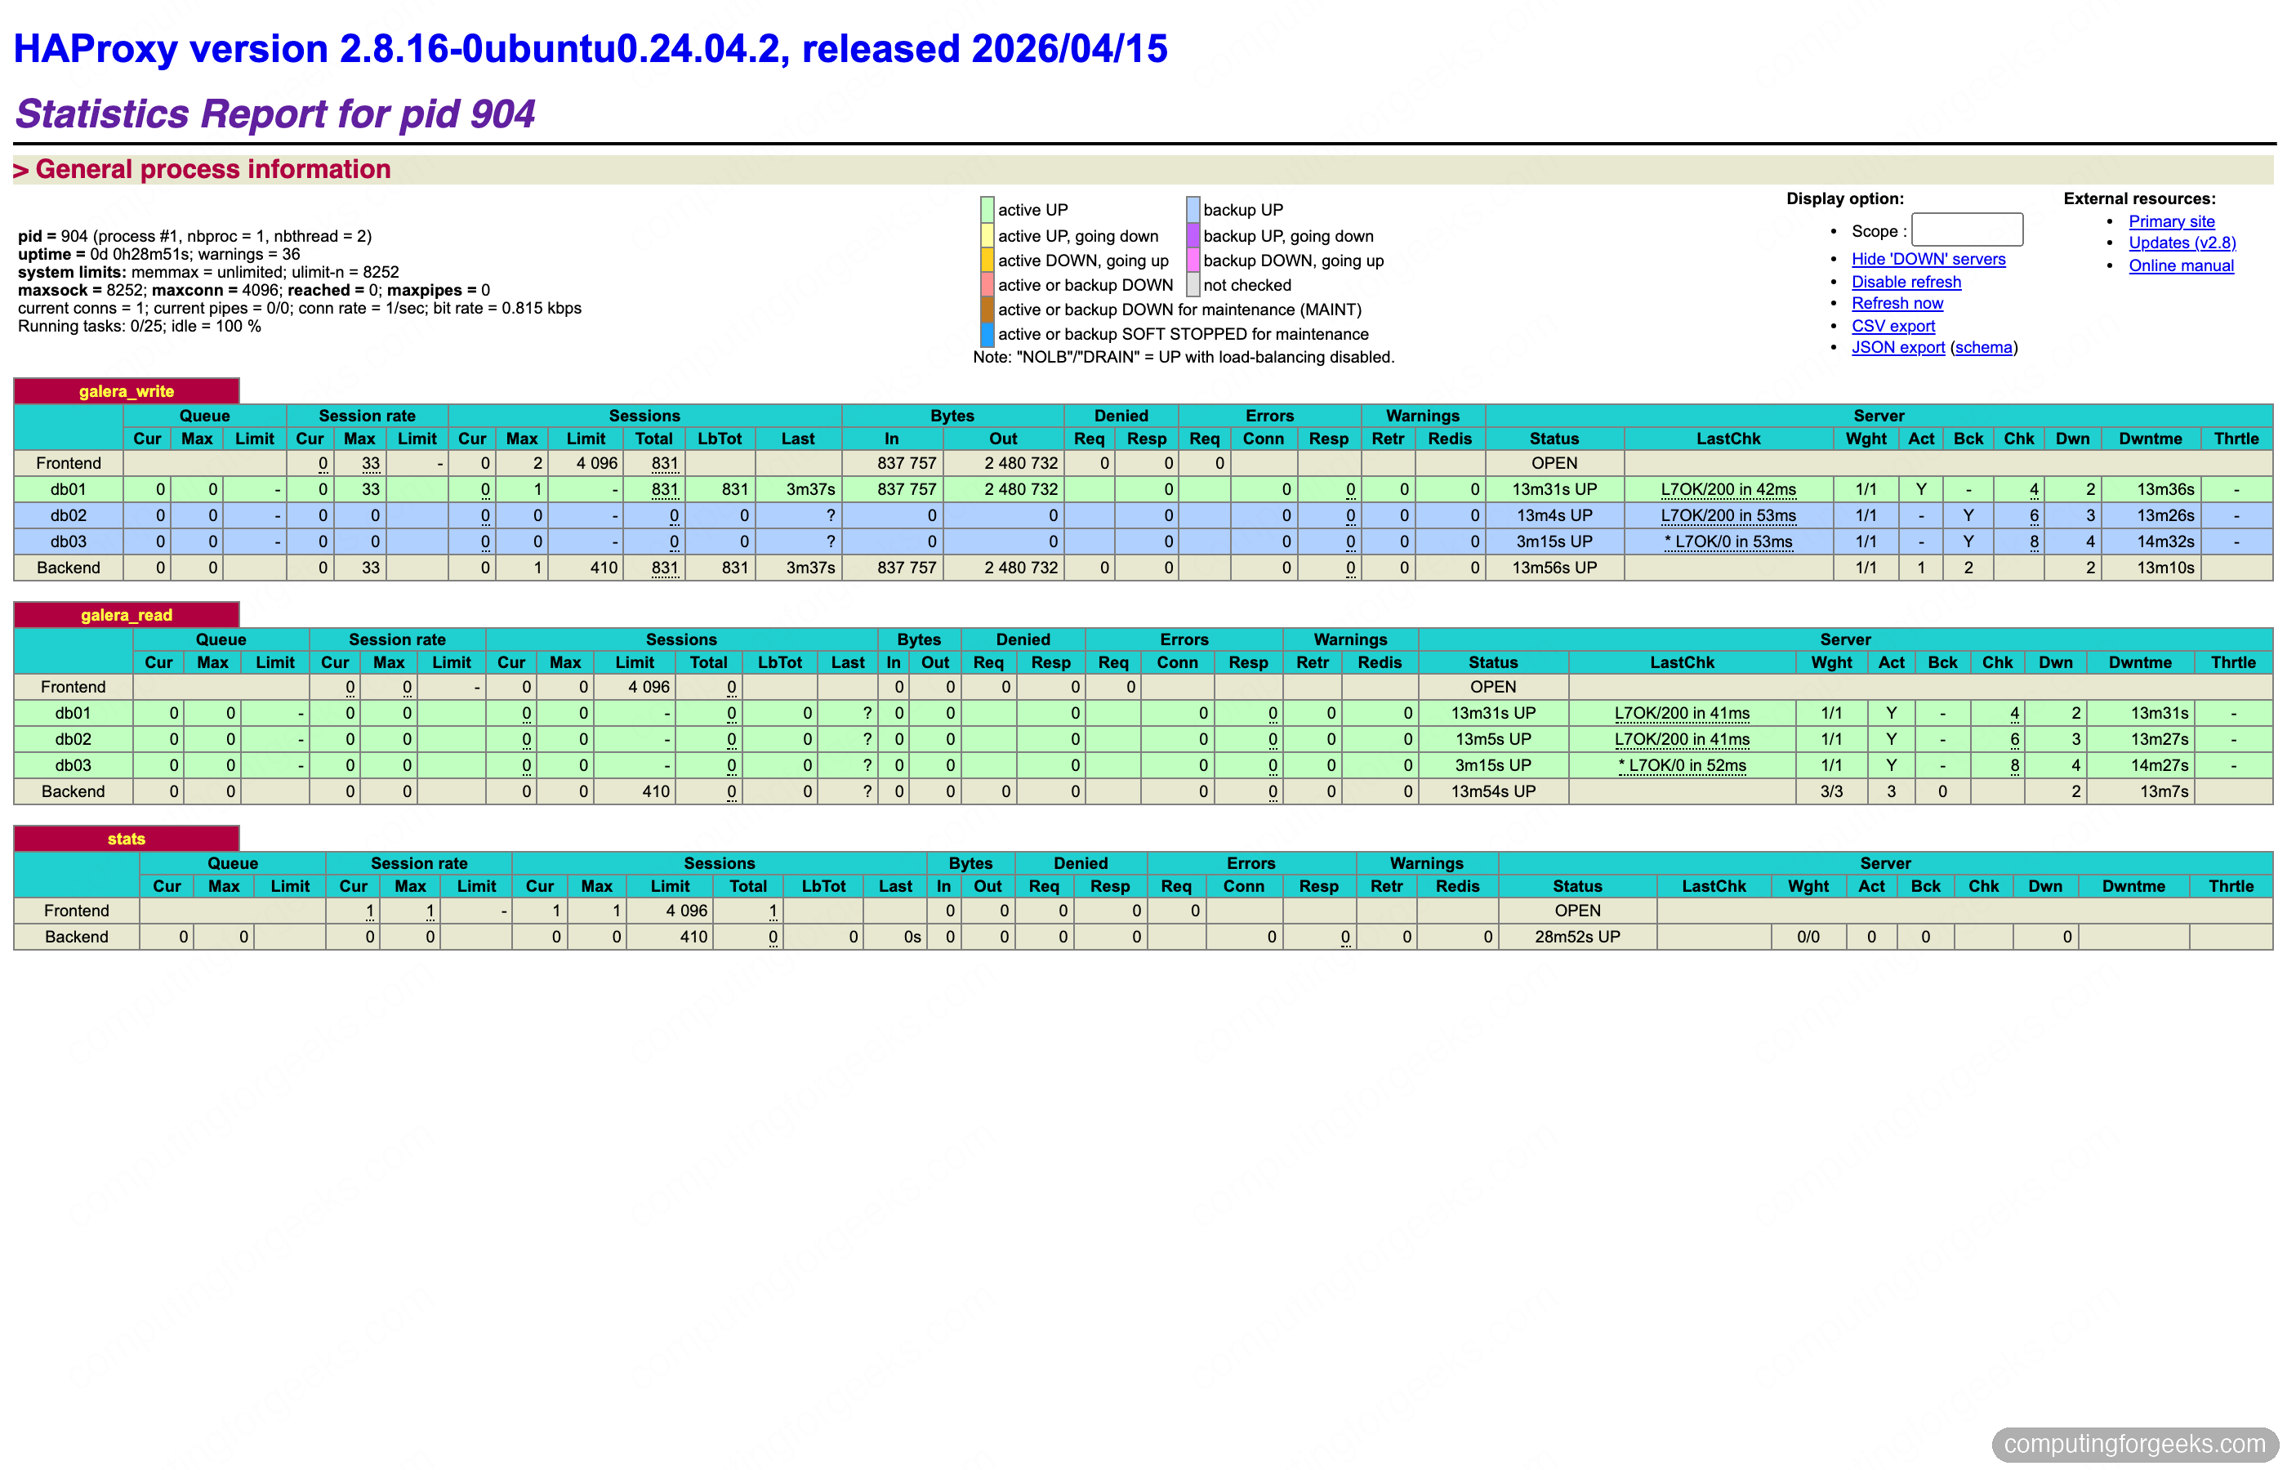Open the JSON export link
The image size is (2287, 1470).
(1897, 347)
